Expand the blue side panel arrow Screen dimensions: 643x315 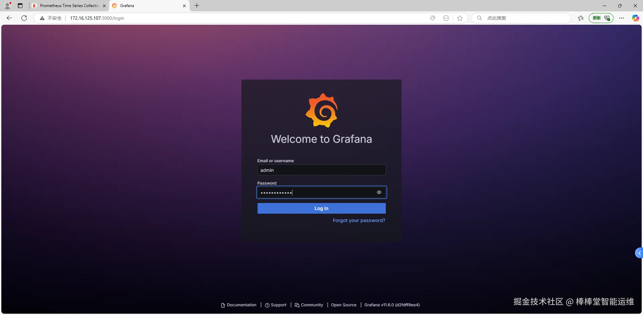(x=639, y=253)
